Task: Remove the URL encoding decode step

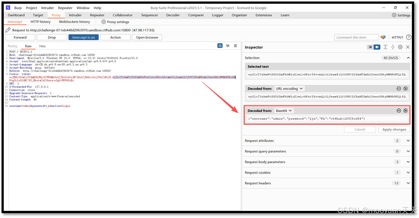Action: point(399,88)
